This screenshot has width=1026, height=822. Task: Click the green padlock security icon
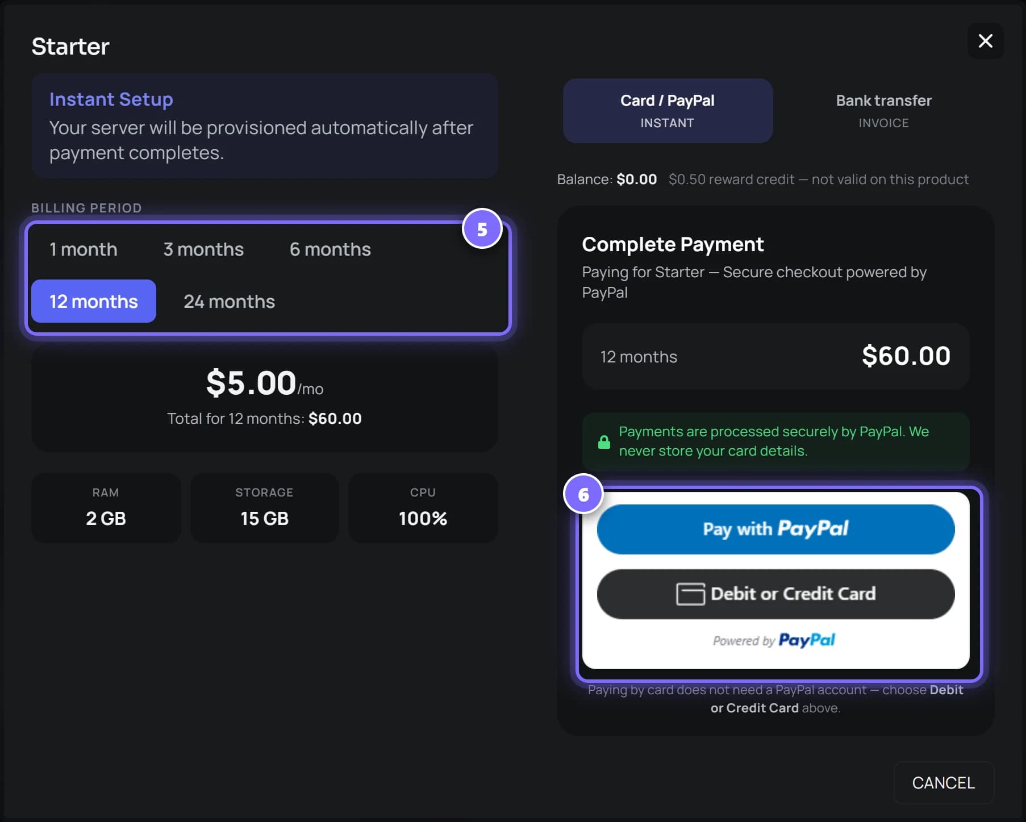click(x=604, y=441)
